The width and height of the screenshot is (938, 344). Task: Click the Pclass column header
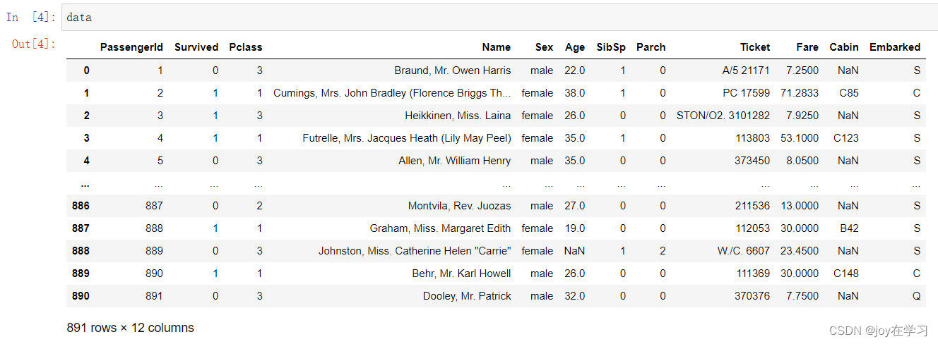point(246,47)
